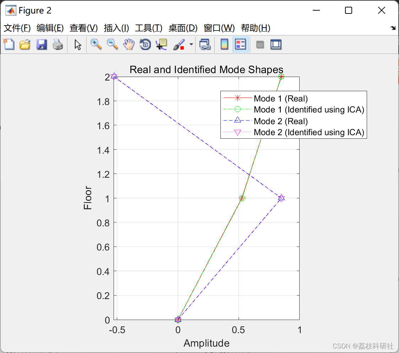Select the Rotate 3D tool

[145, 44]
